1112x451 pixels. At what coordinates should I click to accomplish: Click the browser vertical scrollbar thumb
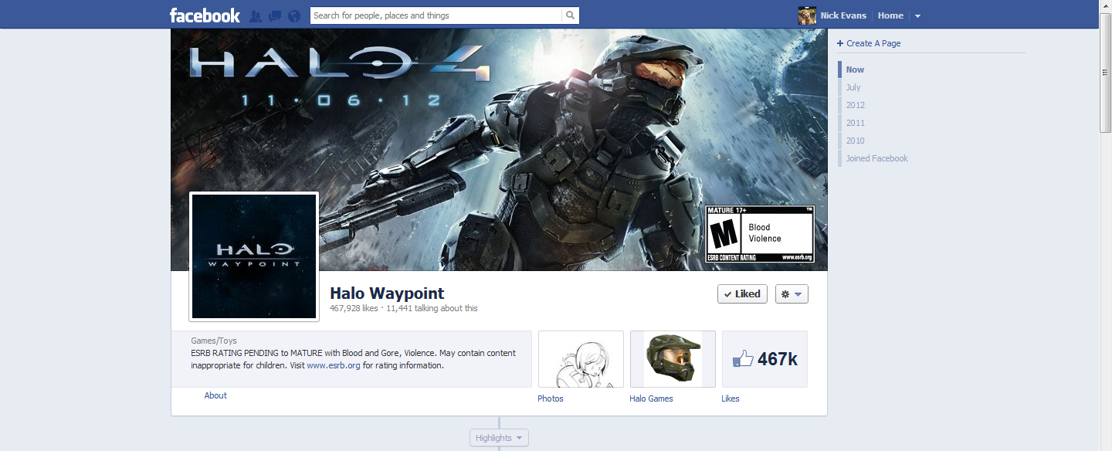click(x=1105, y=73)
